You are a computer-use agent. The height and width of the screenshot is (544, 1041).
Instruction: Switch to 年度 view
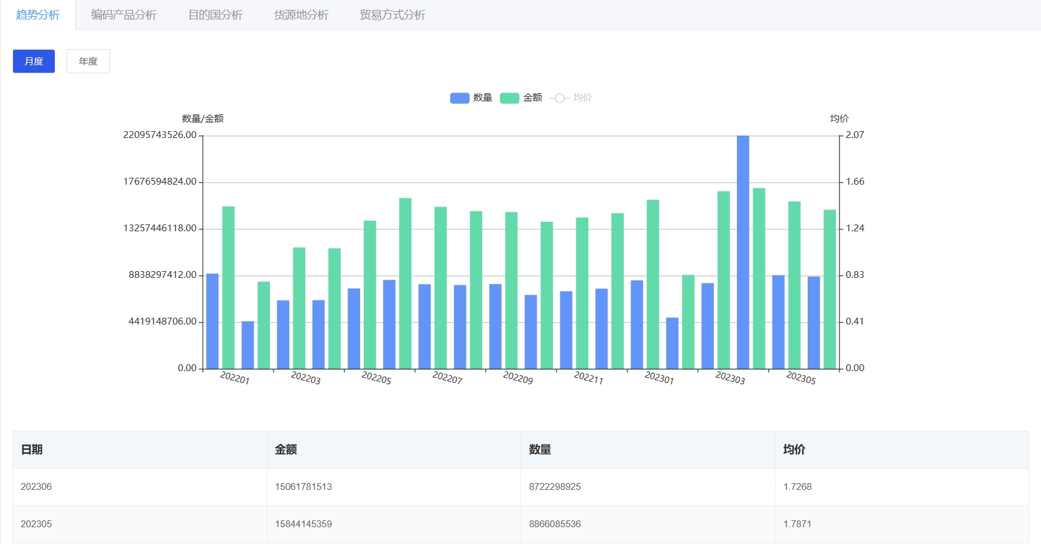88,61
